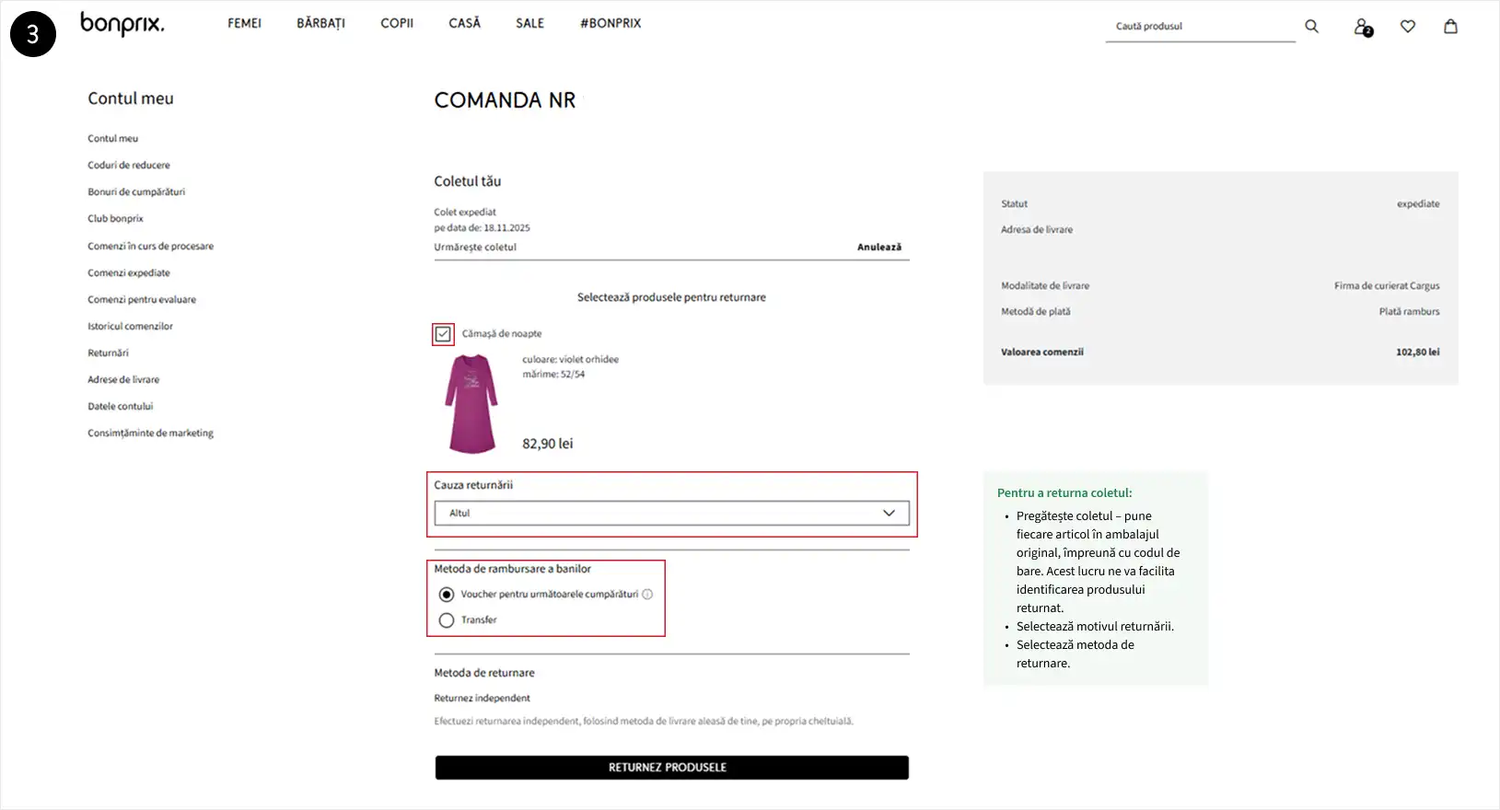1500x810 pixels.
Task: Click the search magnifier icon
Action: (x=1311, y=27)
